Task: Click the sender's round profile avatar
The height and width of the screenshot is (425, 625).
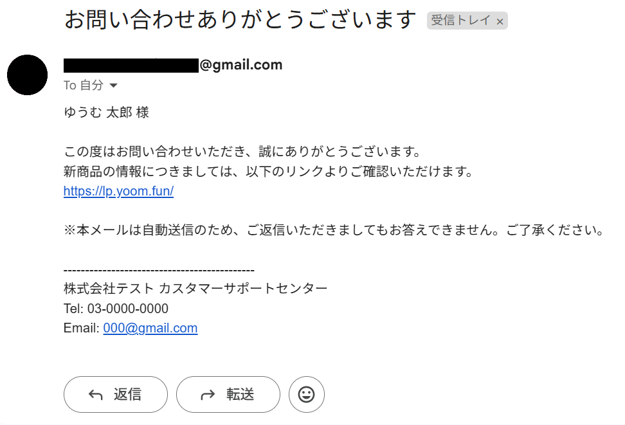Action: point(27,75)
